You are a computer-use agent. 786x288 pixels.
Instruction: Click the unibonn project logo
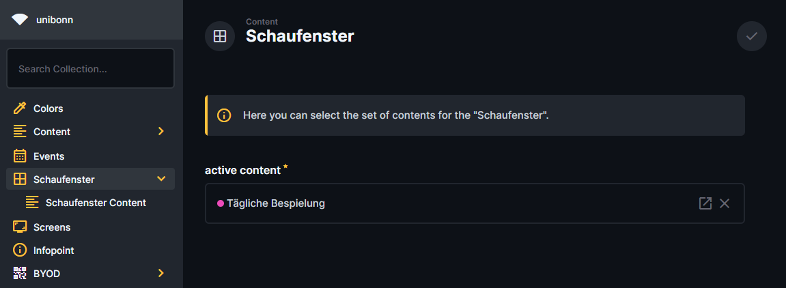[20, 20]
